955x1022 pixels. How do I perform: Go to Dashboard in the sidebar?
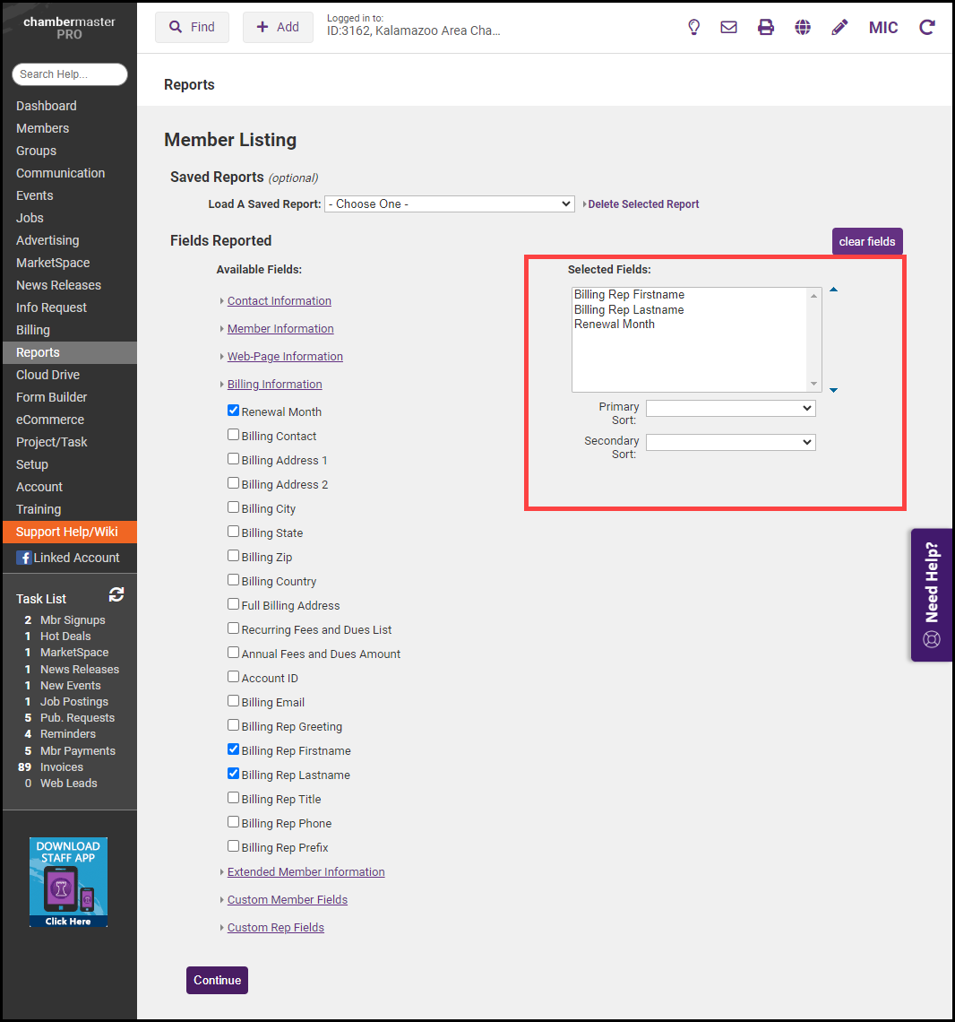[x=47, y=106]
